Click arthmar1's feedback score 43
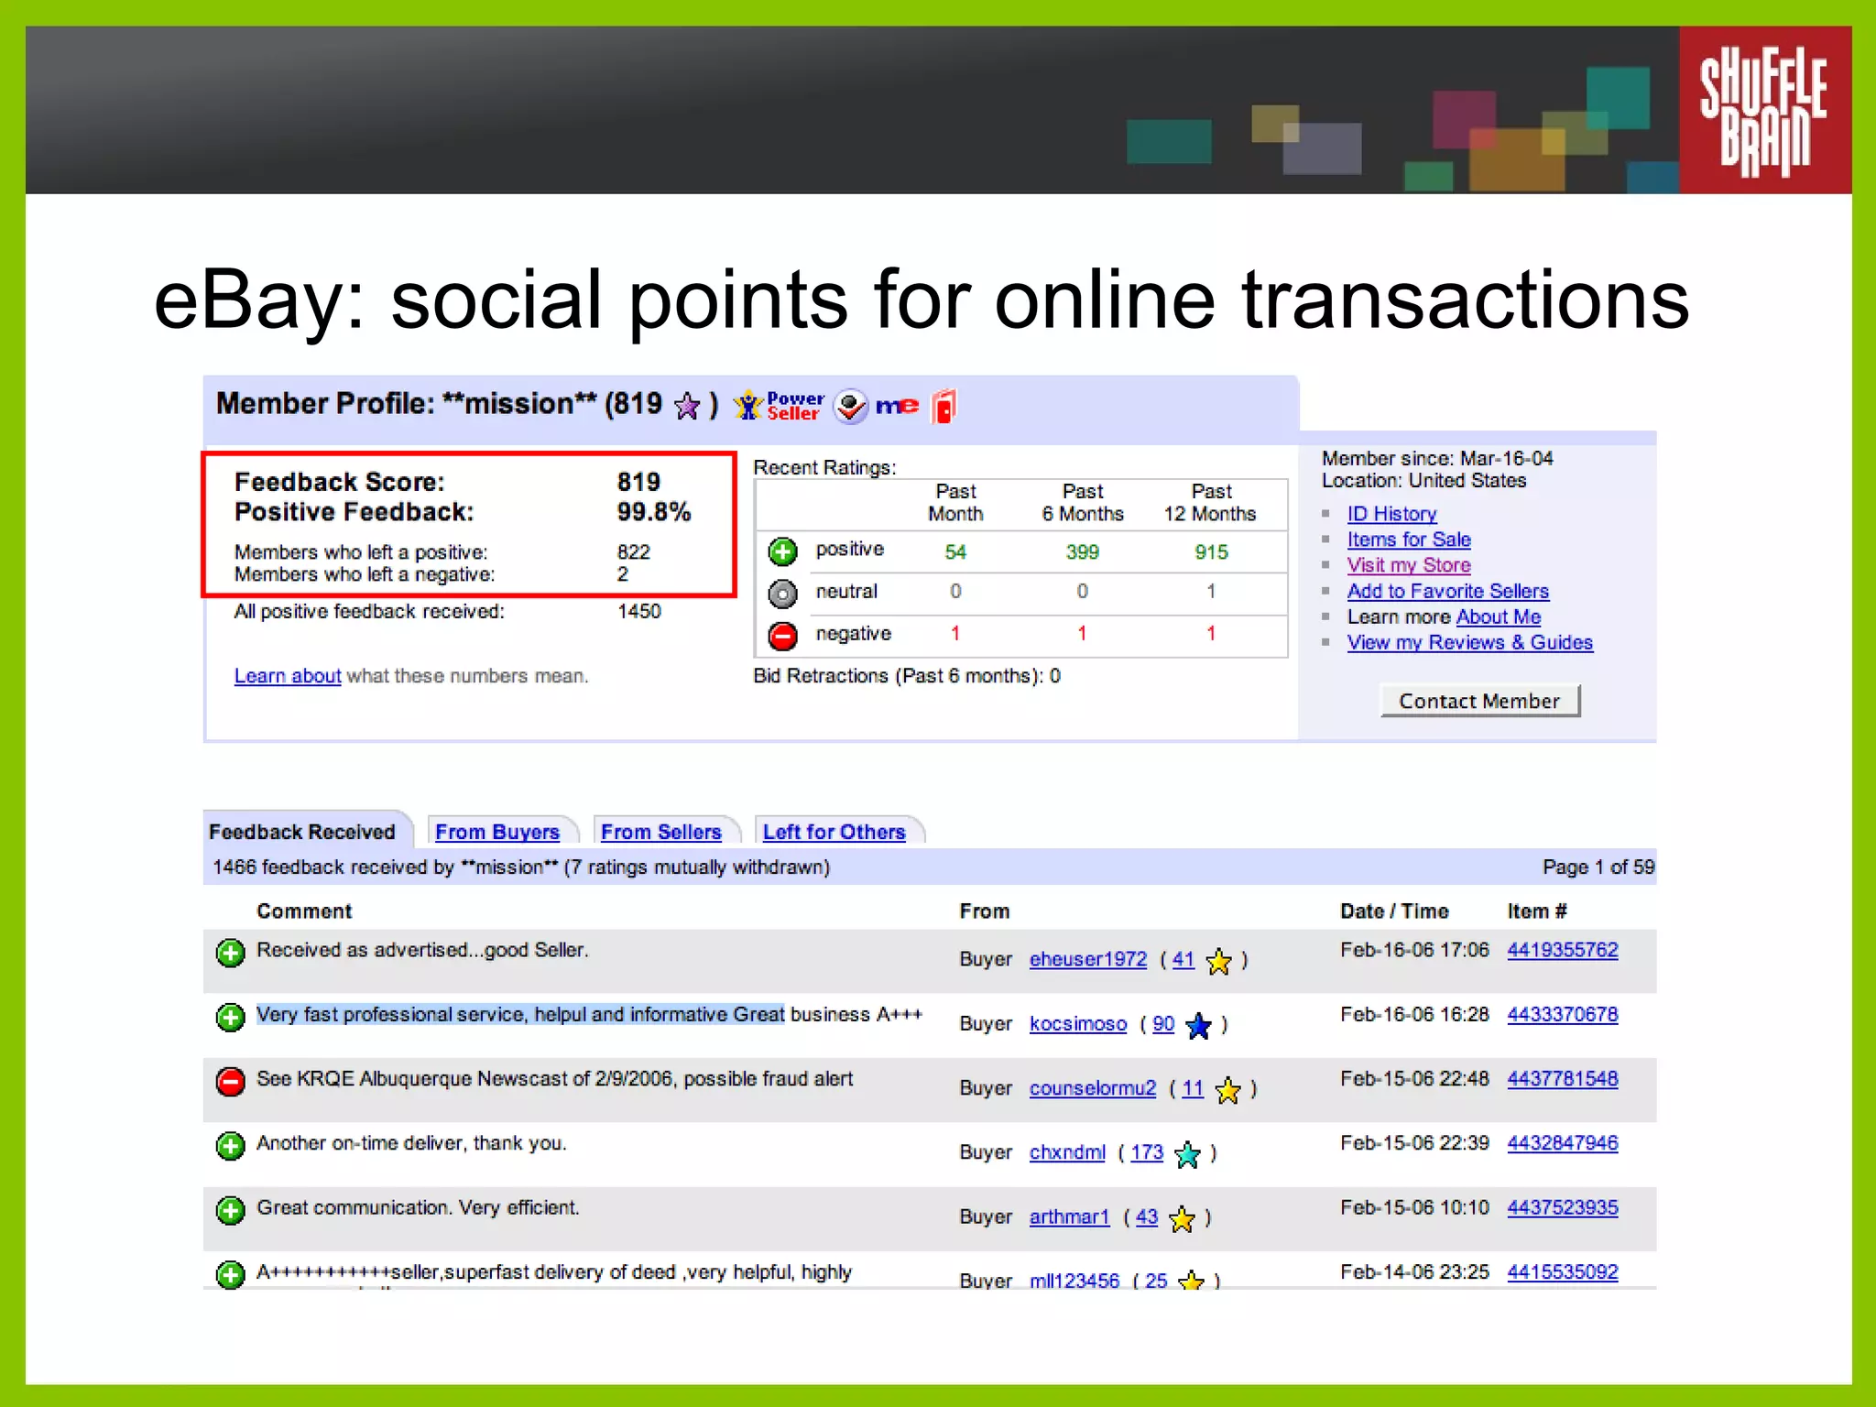 pos(1147,1216)
